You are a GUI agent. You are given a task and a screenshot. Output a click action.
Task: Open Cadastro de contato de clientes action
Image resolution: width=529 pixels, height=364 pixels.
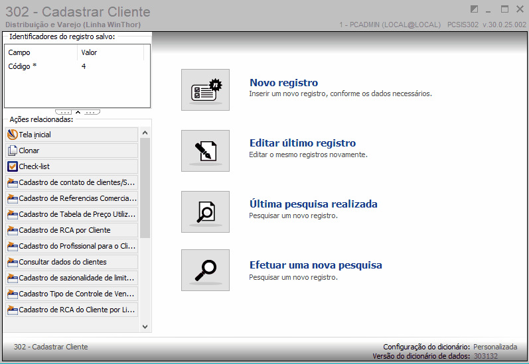(72, 182)
